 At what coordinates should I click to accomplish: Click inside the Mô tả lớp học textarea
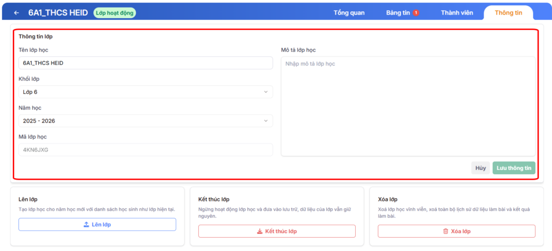pos(408,106)
